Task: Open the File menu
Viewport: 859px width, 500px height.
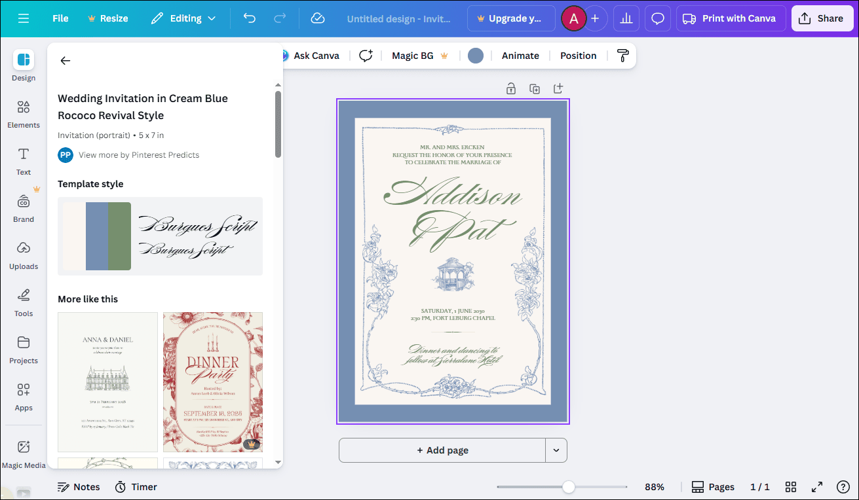Action: pyautogui.click(x=60, y=18)
